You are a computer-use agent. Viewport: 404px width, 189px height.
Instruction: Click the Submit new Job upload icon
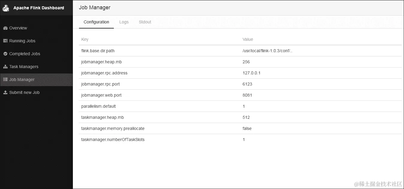(x=5, y=92)
